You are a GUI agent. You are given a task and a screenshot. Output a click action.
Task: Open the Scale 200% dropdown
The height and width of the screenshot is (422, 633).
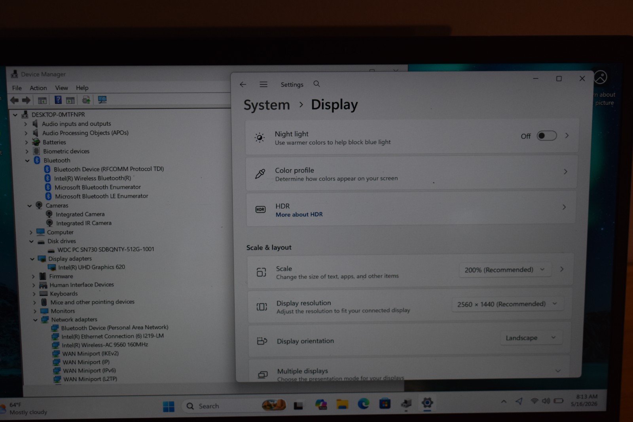[504, 270]
